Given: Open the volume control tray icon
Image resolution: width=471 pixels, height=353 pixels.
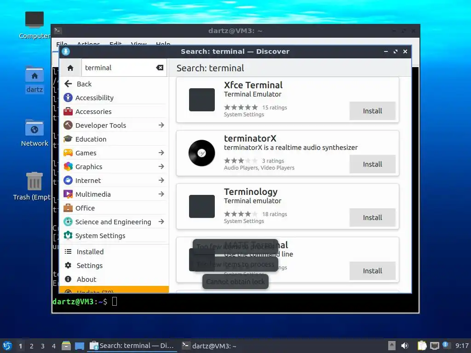Looking at the screenshot, I should tap(405, 346).
